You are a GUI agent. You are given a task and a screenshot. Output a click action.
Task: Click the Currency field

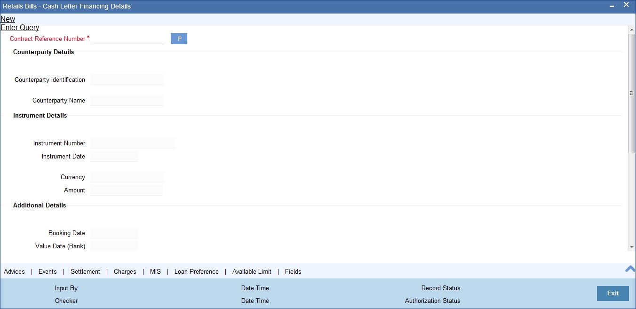[127, 177]
